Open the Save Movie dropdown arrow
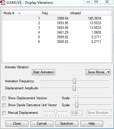 point(108,72)
